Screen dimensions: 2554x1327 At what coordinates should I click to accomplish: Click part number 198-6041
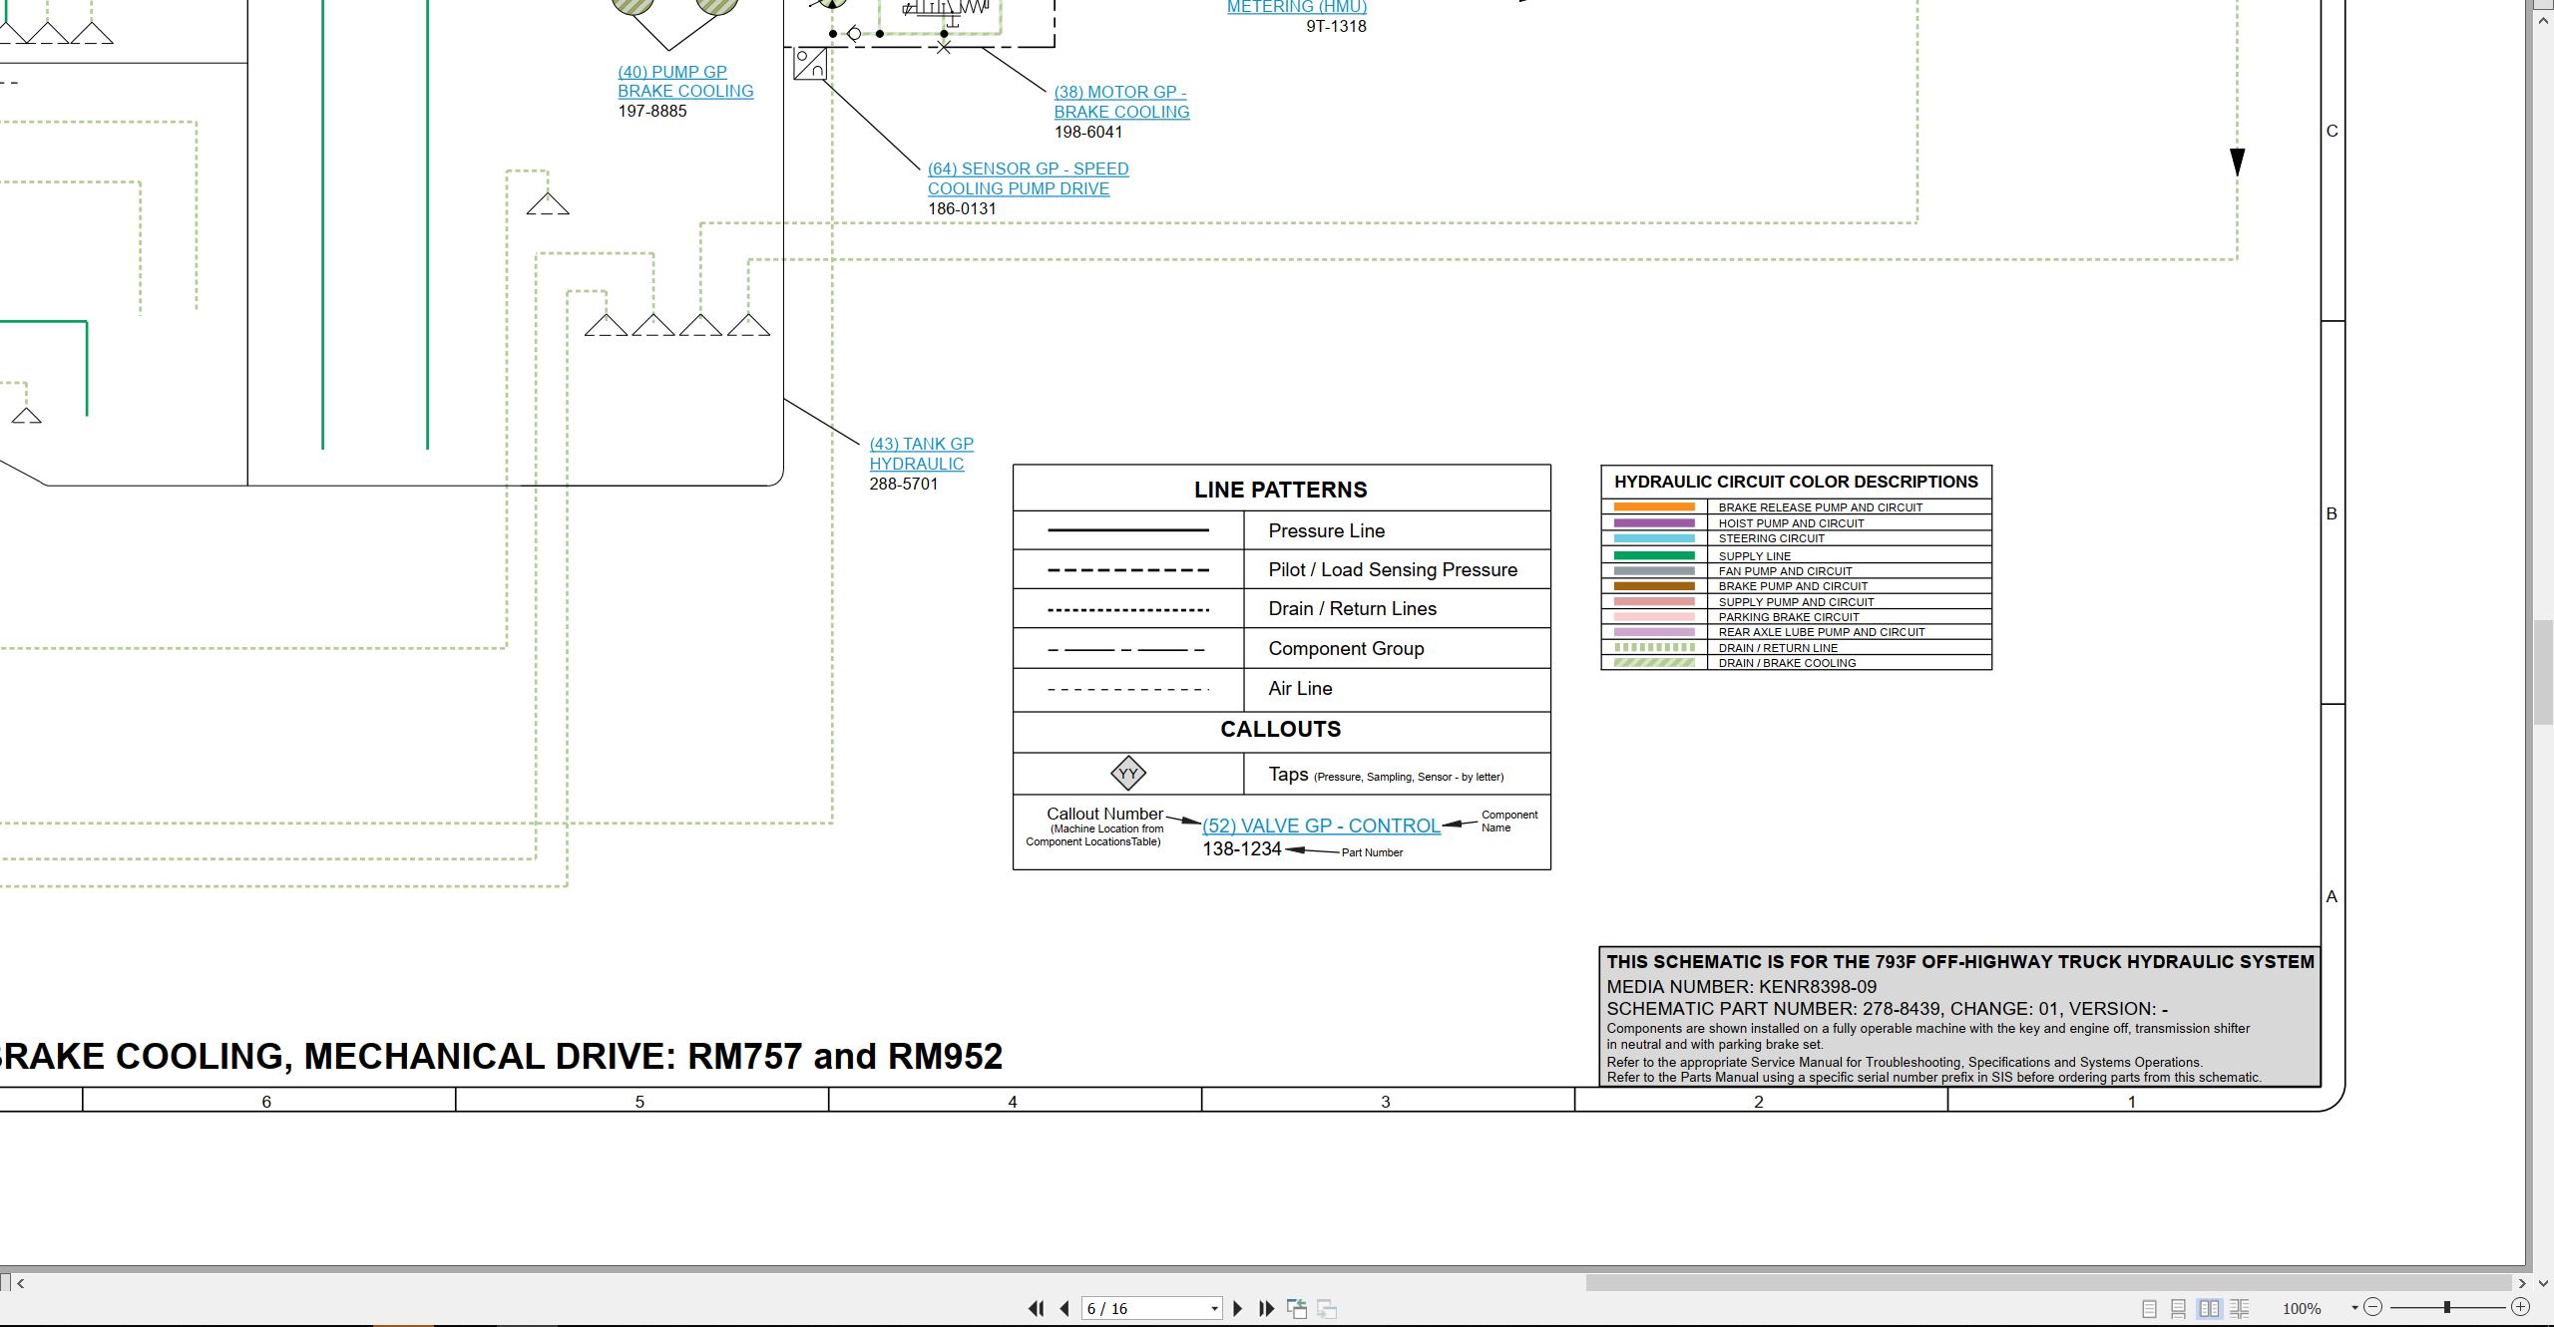pos(1088,132)
